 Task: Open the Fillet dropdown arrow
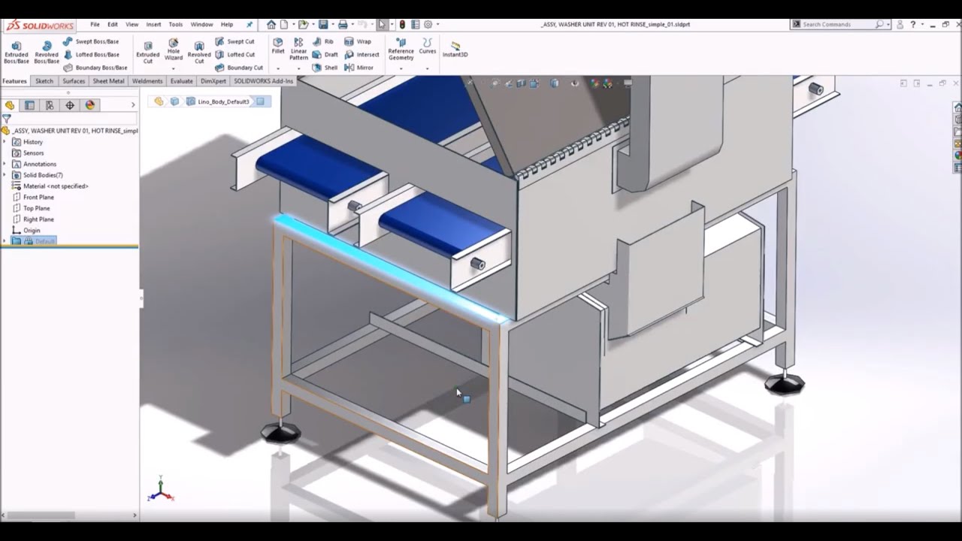point(278,68)
